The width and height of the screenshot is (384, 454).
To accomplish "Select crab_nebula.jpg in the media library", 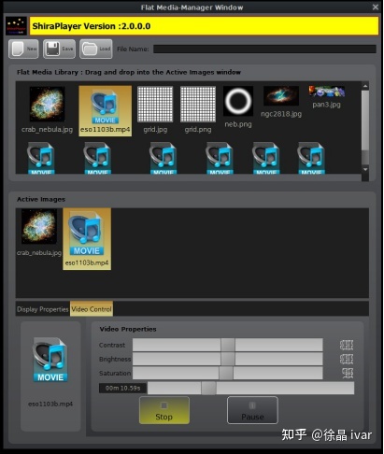I will (x=47, y=110).
